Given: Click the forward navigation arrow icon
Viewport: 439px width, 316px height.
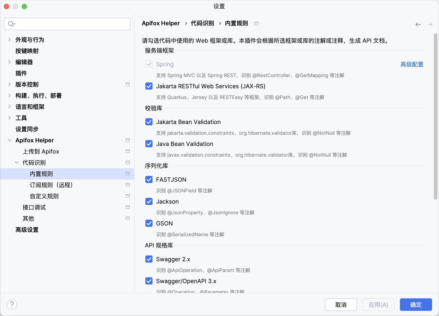Looking at the screenshot, I should tap(429, 24).
